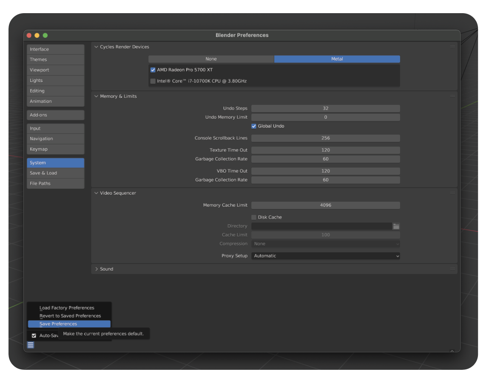Enable the Disk Cache checkbox

254,217
